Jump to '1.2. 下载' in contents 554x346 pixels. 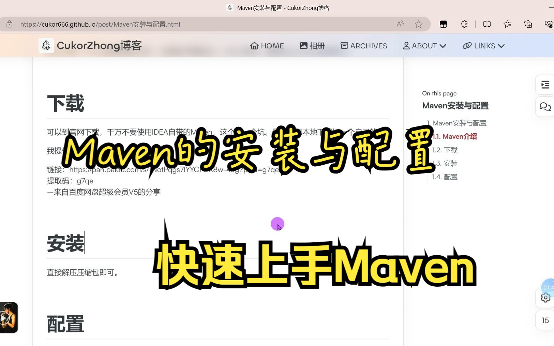pos(445,150)
